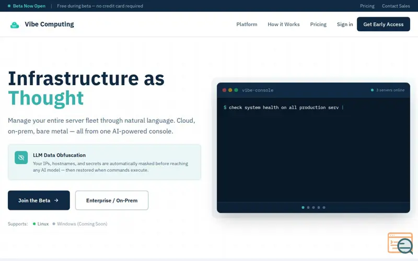The image size is (418, 261).
Task: Select the fourth console slide dot
Action: coord(319,207)
